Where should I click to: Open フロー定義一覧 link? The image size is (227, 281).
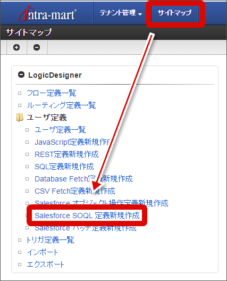52,93
